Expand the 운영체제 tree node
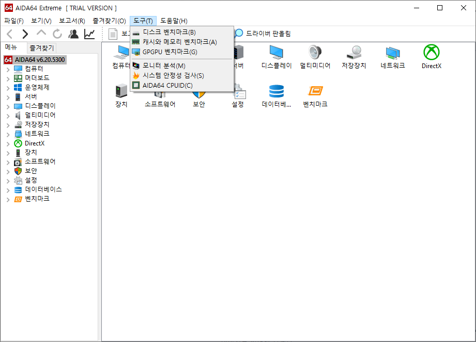The height and width of the screenshot is (342, 476). point(8,88)
